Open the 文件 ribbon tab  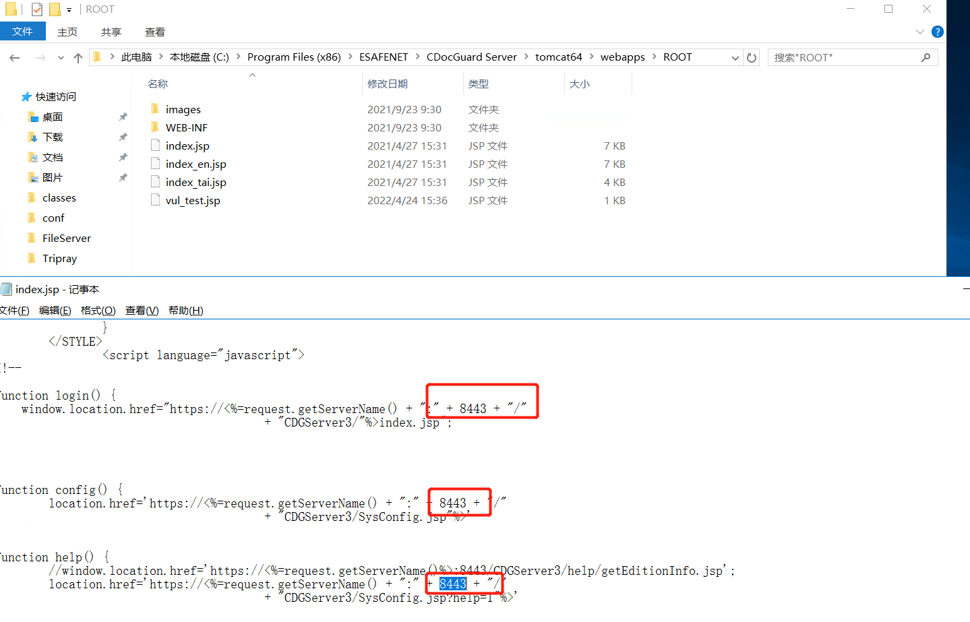pyautogui.click(x=22, y=32)
